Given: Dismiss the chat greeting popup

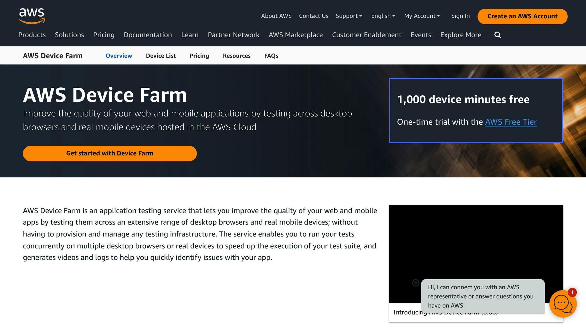Looking at the screenshot, I should (x=415, y=283).
